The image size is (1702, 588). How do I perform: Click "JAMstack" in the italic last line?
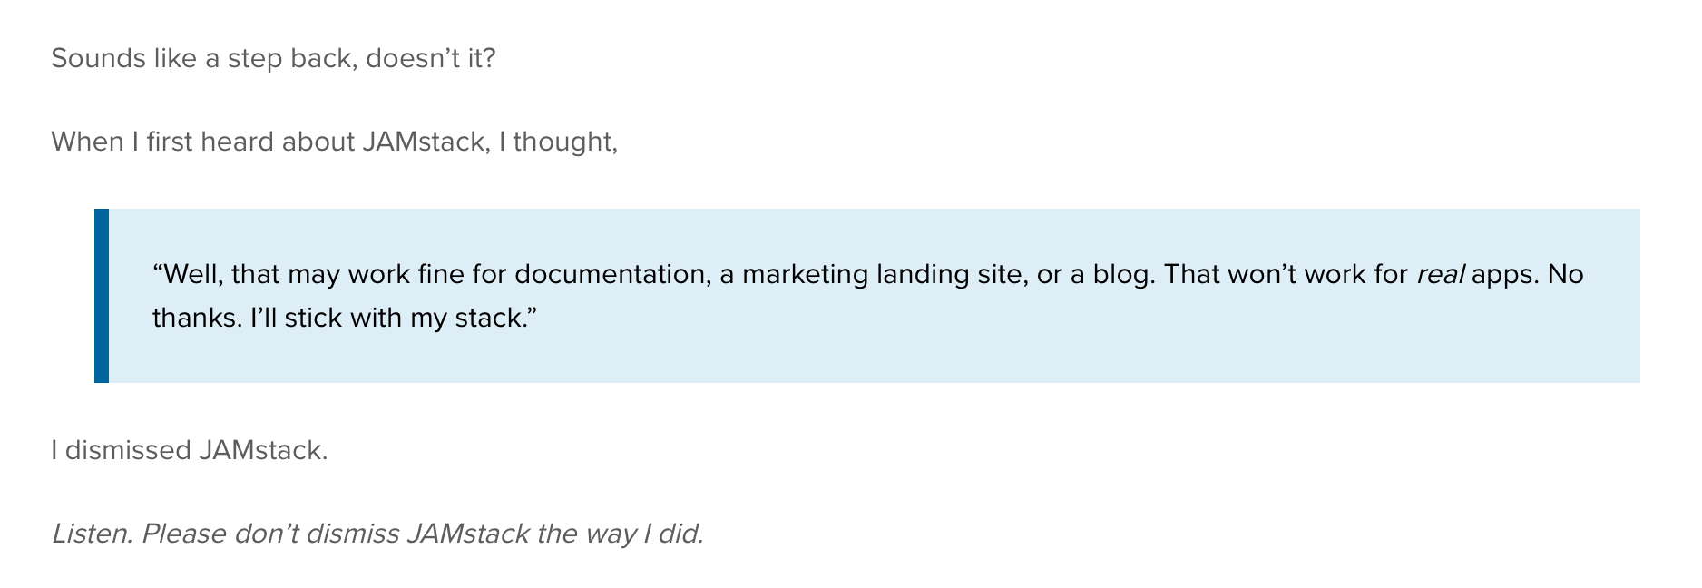[x=468, y=534]
